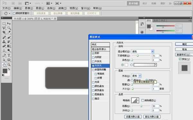Enable the 滚动所有窗口 checkbox

coord(14,13)
